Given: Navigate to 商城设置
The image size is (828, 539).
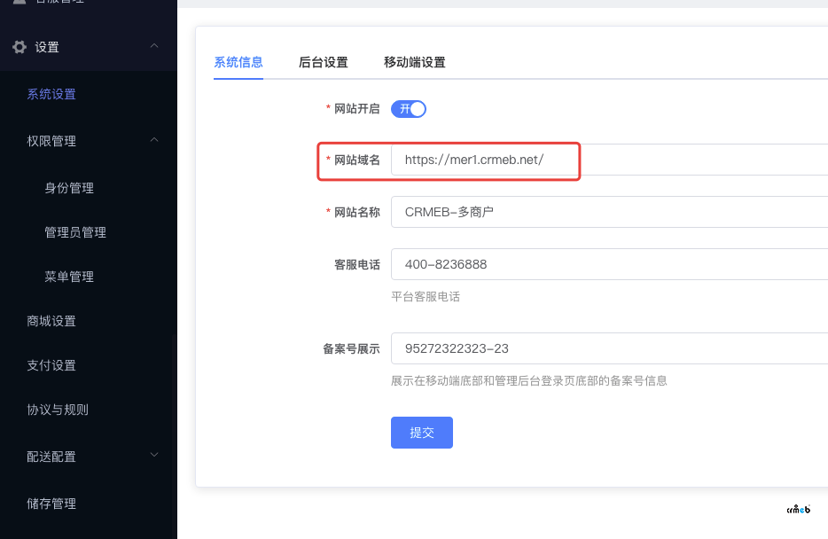Looking at the screenshot, I should pos(51,321).
